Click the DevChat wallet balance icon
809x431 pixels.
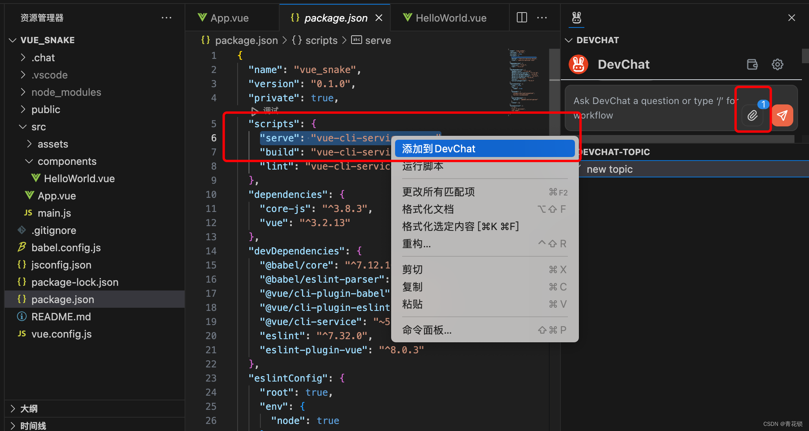(x=752, y=64)
